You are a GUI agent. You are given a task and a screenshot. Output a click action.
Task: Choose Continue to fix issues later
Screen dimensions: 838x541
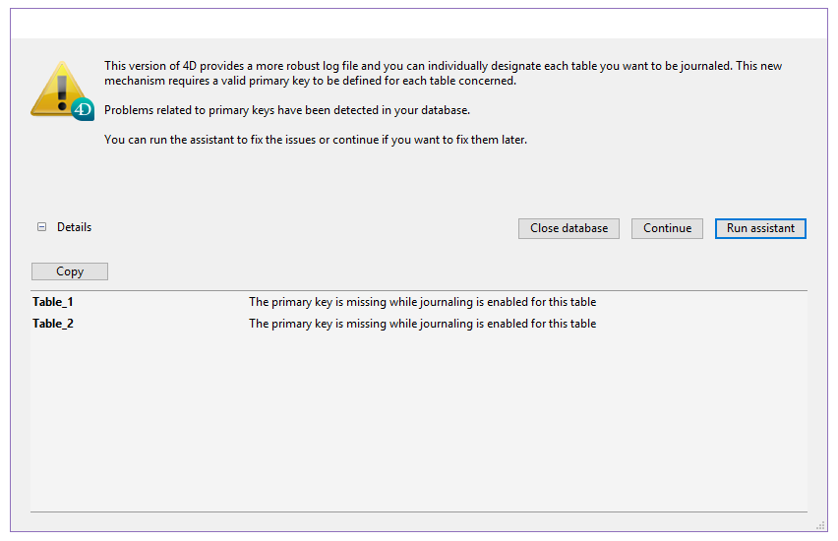667,228
